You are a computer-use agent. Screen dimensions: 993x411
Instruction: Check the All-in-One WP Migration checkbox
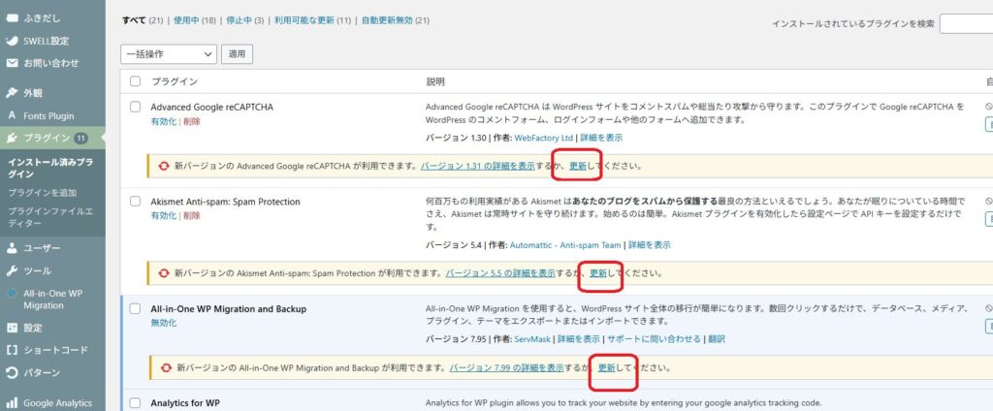[x=135, y=309]
